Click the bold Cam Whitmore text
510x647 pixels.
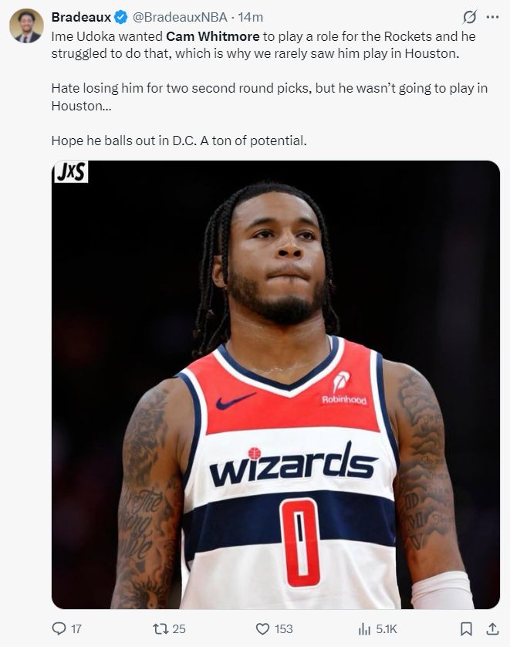click(213, 36)
